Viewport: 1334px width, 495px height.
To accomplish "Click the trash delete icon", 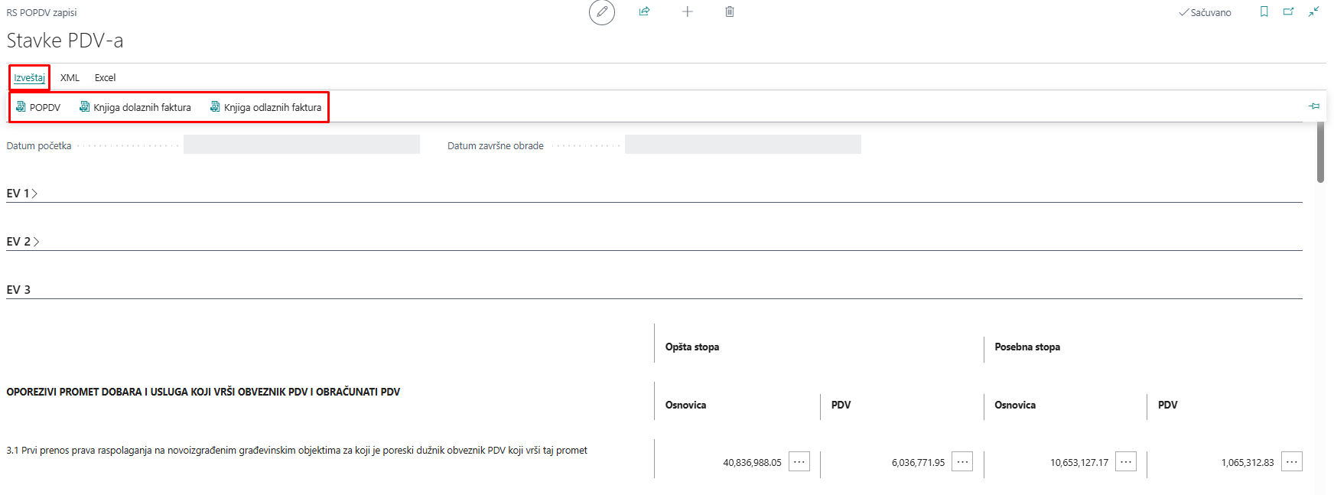I will coord(730,11).
